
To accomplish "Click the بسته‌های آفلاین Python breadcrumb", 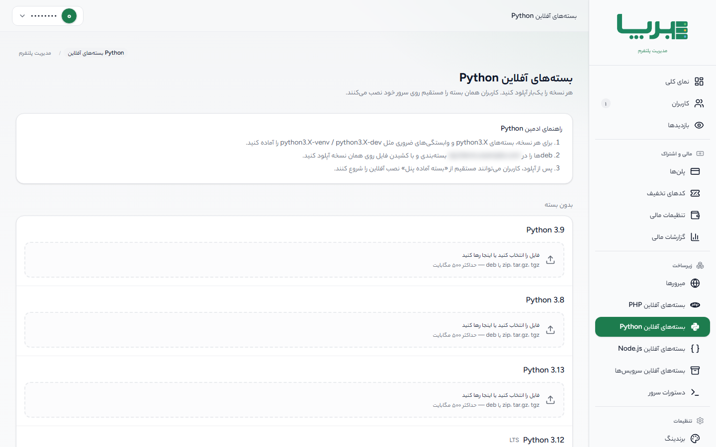I will tap(96, 53).
